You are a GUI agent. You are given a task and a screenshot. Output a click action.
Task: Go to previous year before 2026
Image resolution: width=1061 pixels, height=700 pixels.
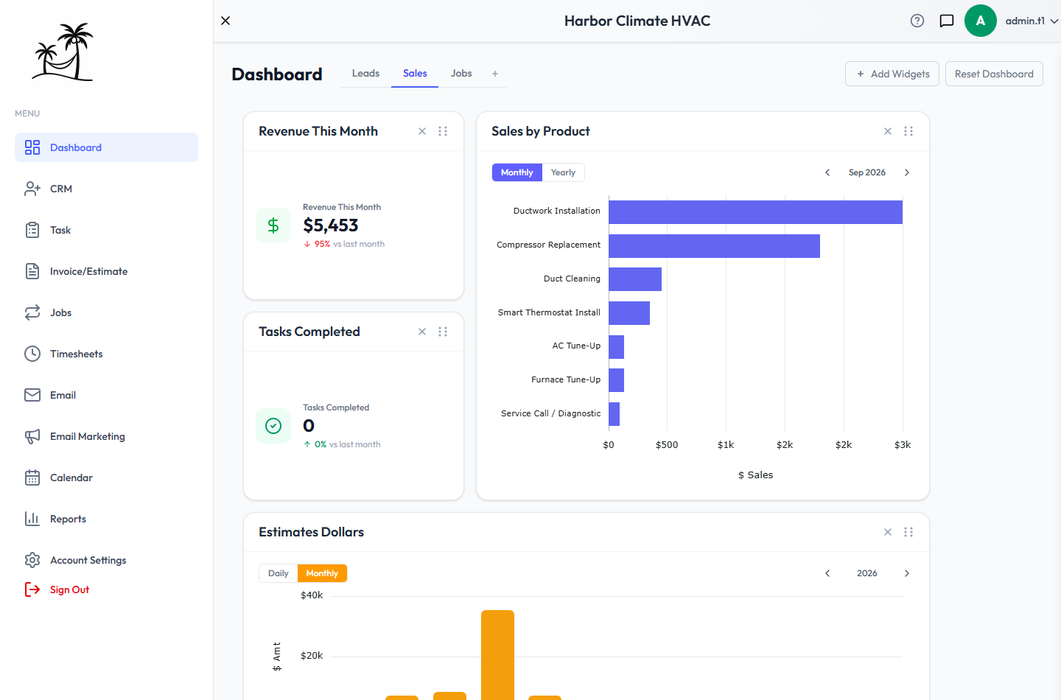pos(827,573)
